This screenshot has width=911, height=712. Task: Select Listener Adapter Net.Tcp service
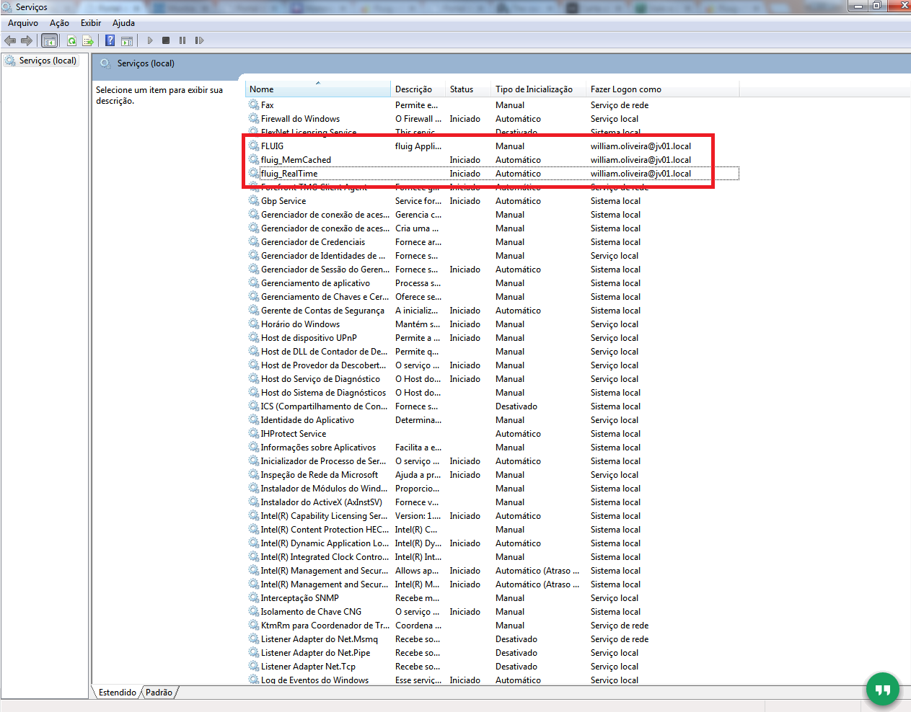click(308, 666)
